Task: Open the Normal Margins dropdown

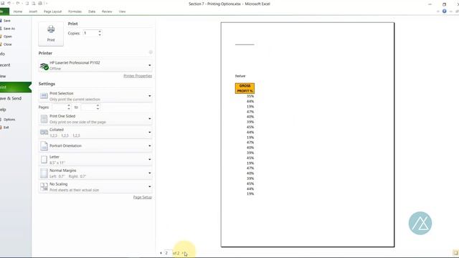Action: tap(95, 173)
